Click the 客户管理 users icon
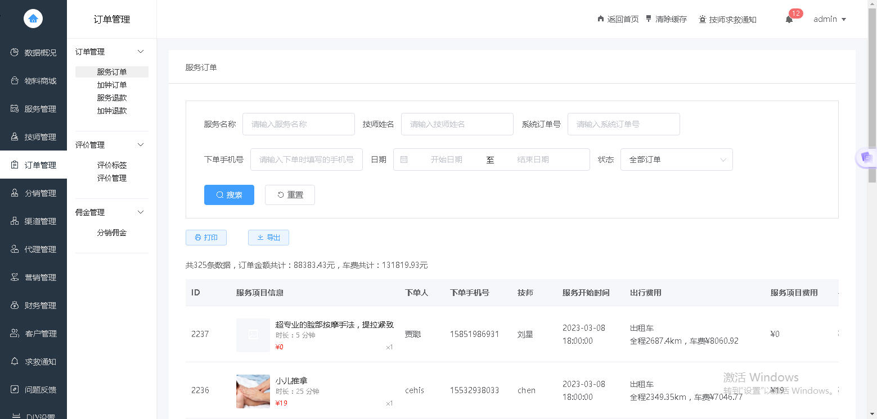 click(x=15, y=333)
